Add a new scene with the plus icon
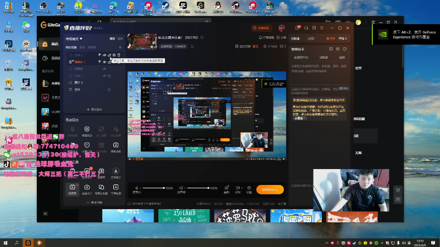Screen dimensions: 440x247 (x=120, y=47)
